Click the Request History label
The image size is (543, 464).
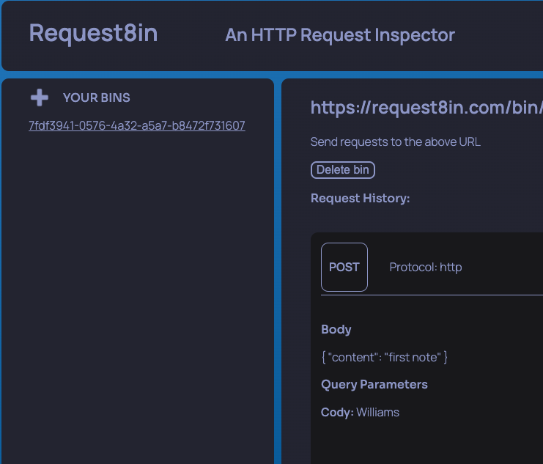[360, 198]
